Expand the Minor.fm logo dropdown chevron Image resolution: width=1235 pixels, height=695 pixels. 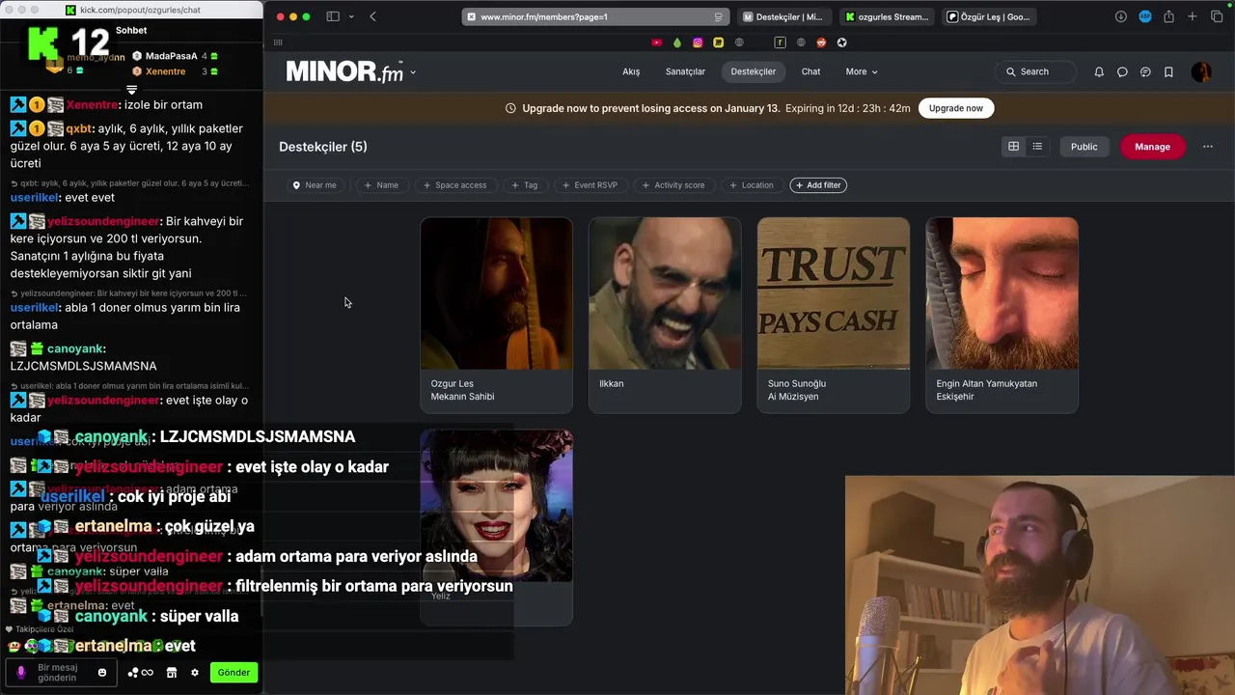click(413, 72)
